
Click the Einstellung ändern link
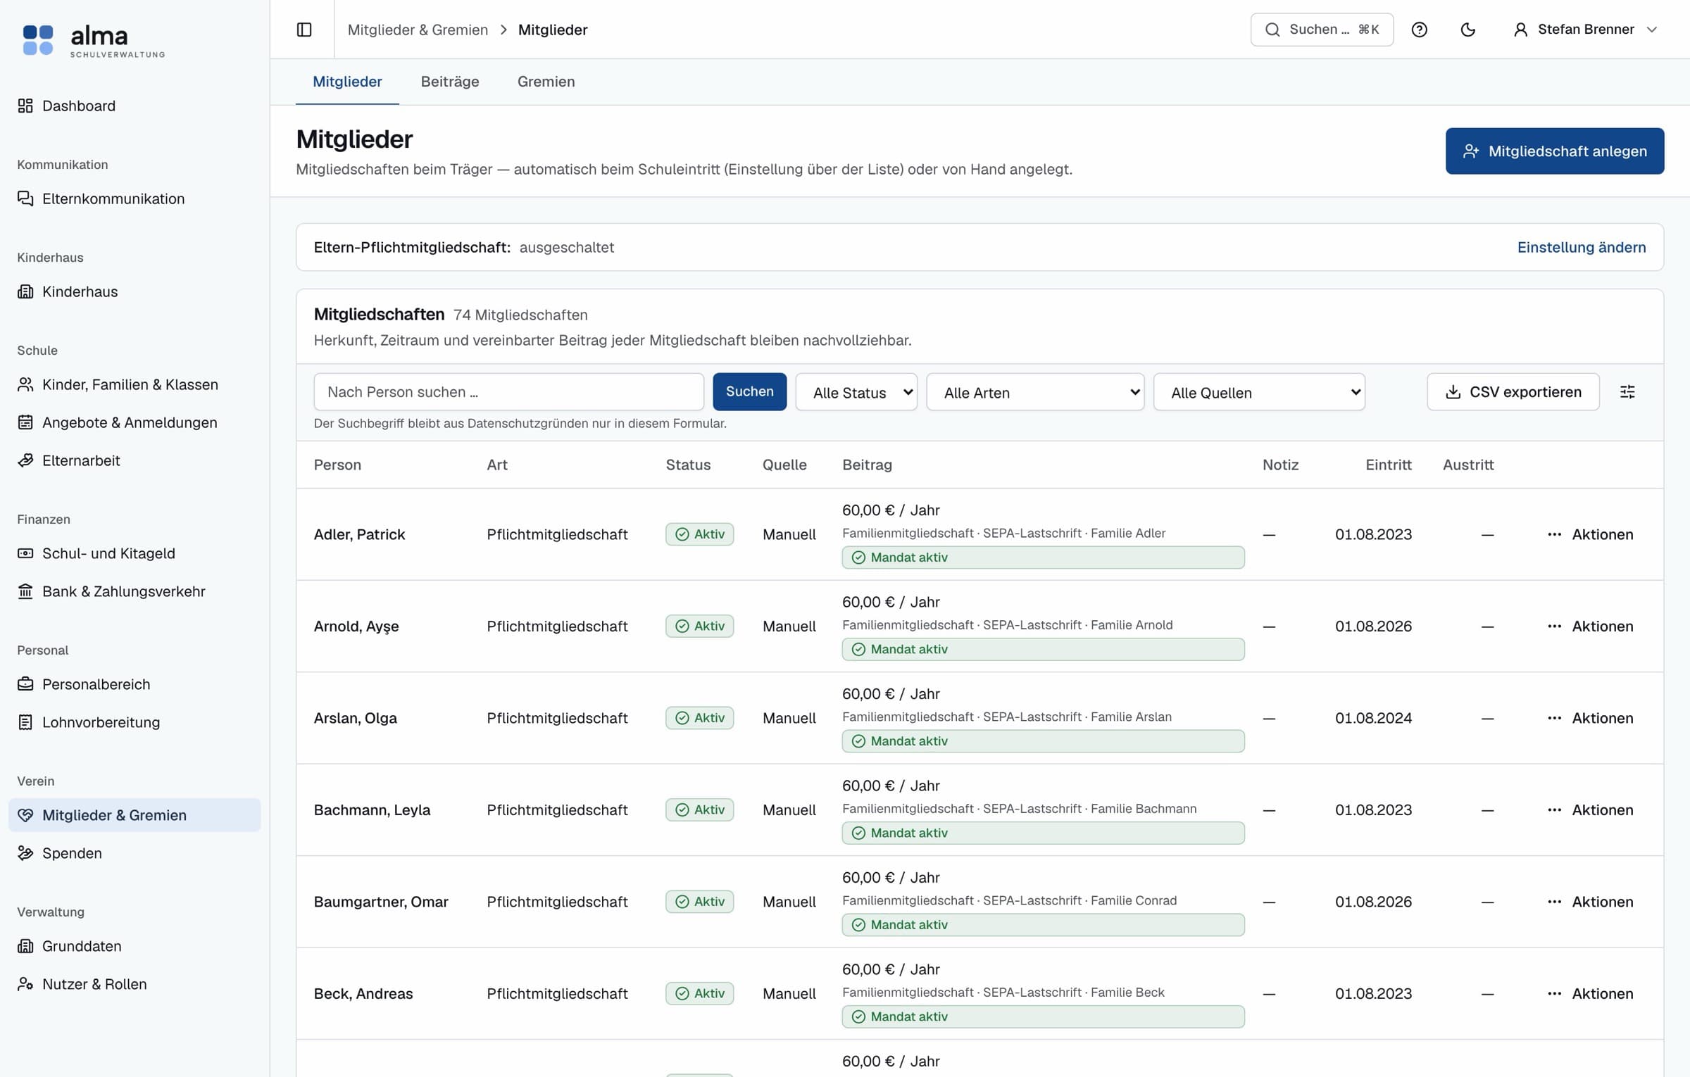pos(1582,247)
